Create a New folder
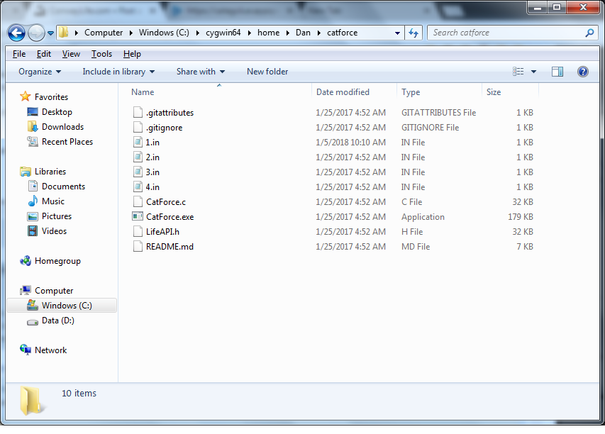 pyautogui.click(x=267, y=72)
